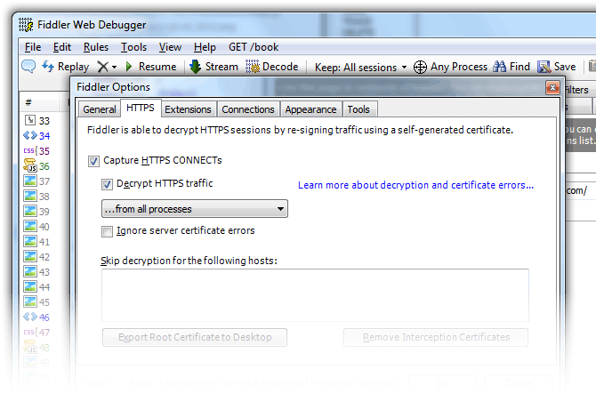Screen dimensions: 596x418
Task: Select session 42 image icon
Action: pos(30,256)
